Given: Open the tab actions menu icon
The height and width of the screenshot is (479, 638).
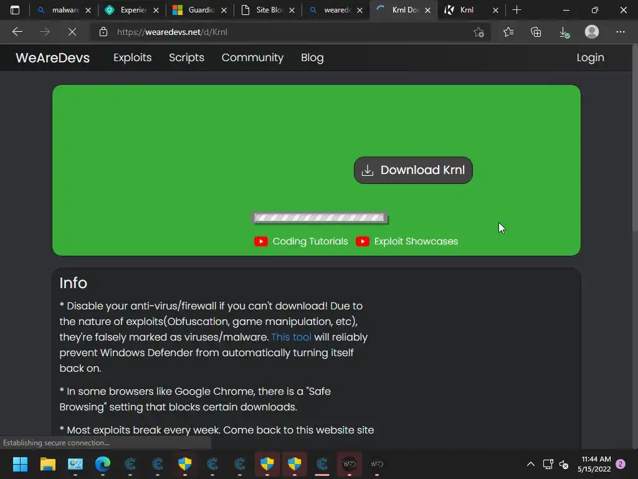Looking at the screenshot, I should (15, 10).
